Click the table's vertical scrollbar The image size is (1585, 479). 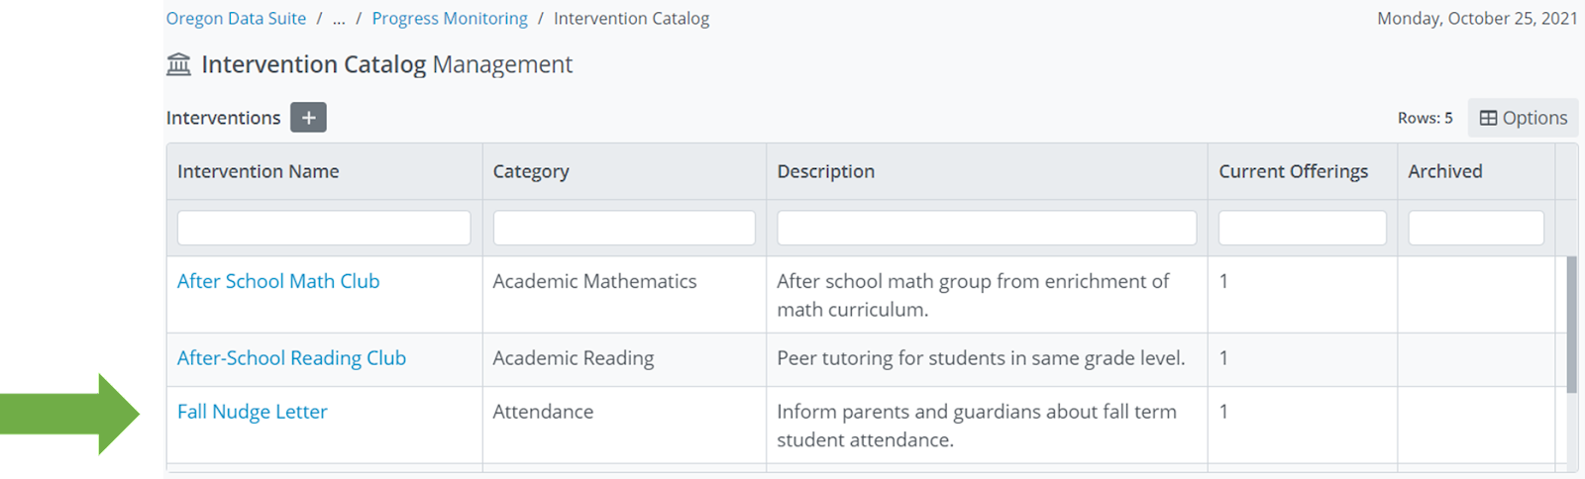tap(1571, 325)
